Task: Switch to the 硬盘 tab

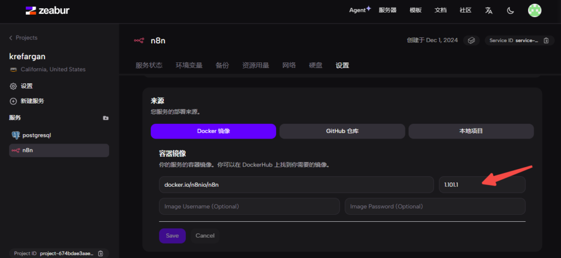Action: pos(316,66)
